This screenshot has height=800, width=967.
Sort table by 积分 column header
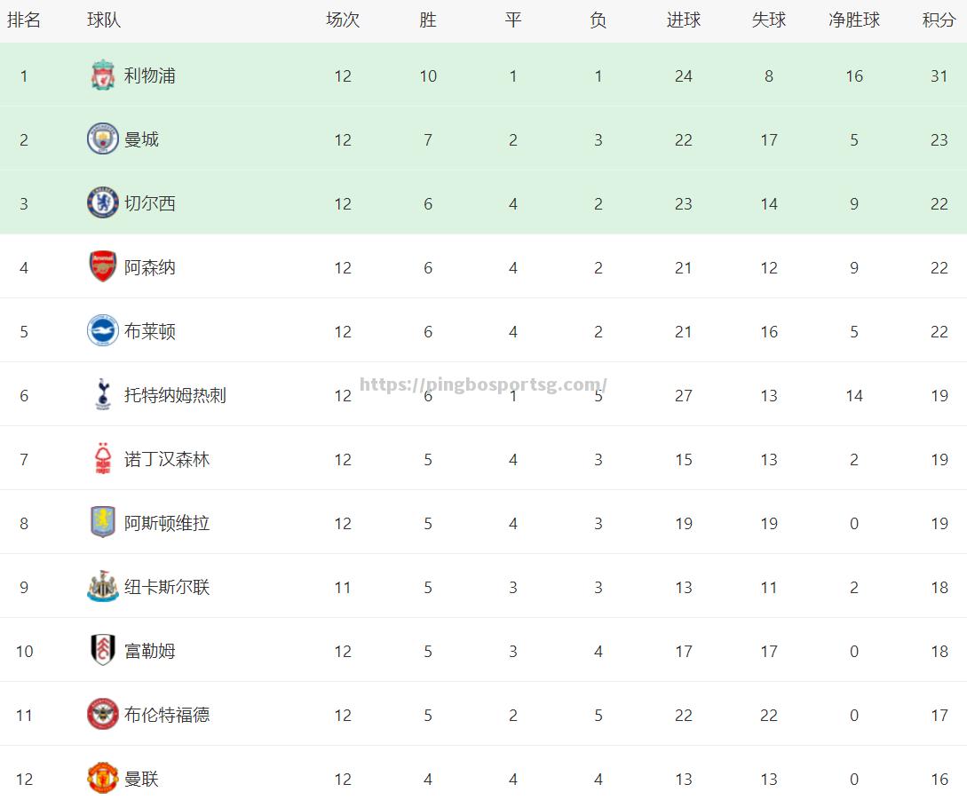pos(939,20)
